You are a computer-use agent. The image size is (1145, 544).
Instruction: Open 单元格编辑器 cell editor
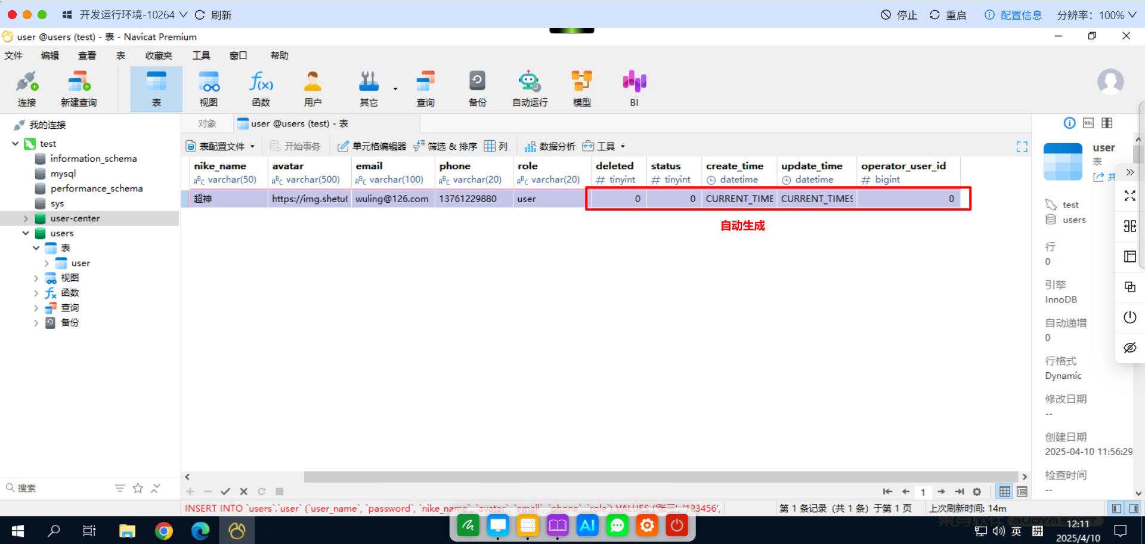372,146
